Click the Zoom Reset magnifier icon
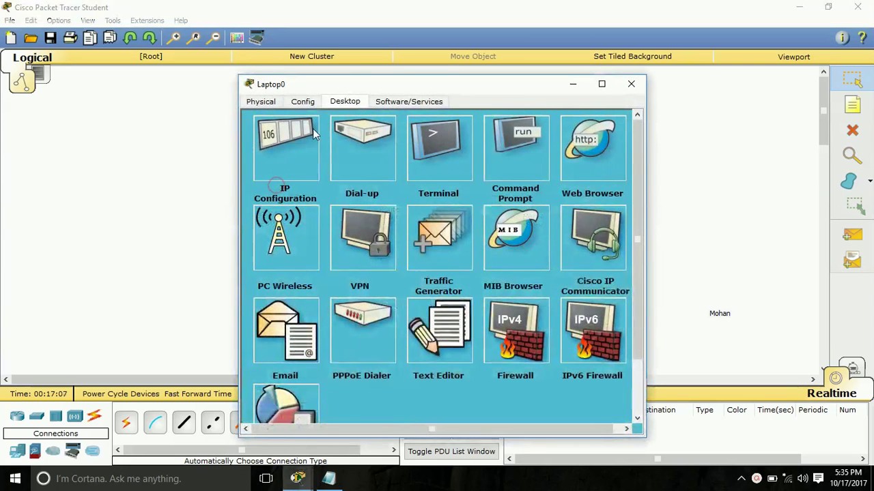874x491 pixels. (195, 38)
